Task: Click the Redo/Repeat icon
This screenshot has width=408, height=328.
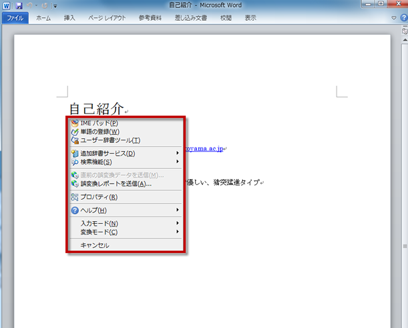Action: (45, 5)
